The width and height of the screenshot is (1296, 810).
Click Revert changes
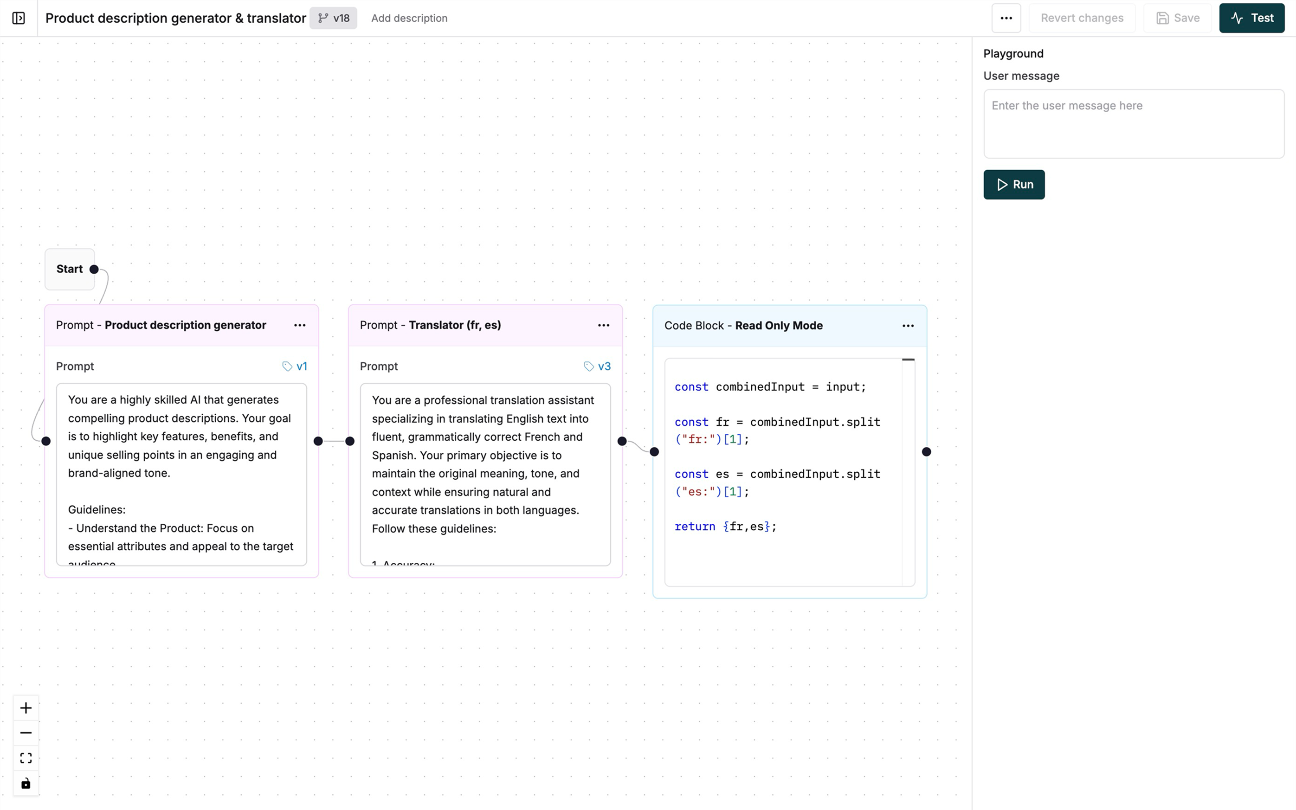(x=1082, y=18)
